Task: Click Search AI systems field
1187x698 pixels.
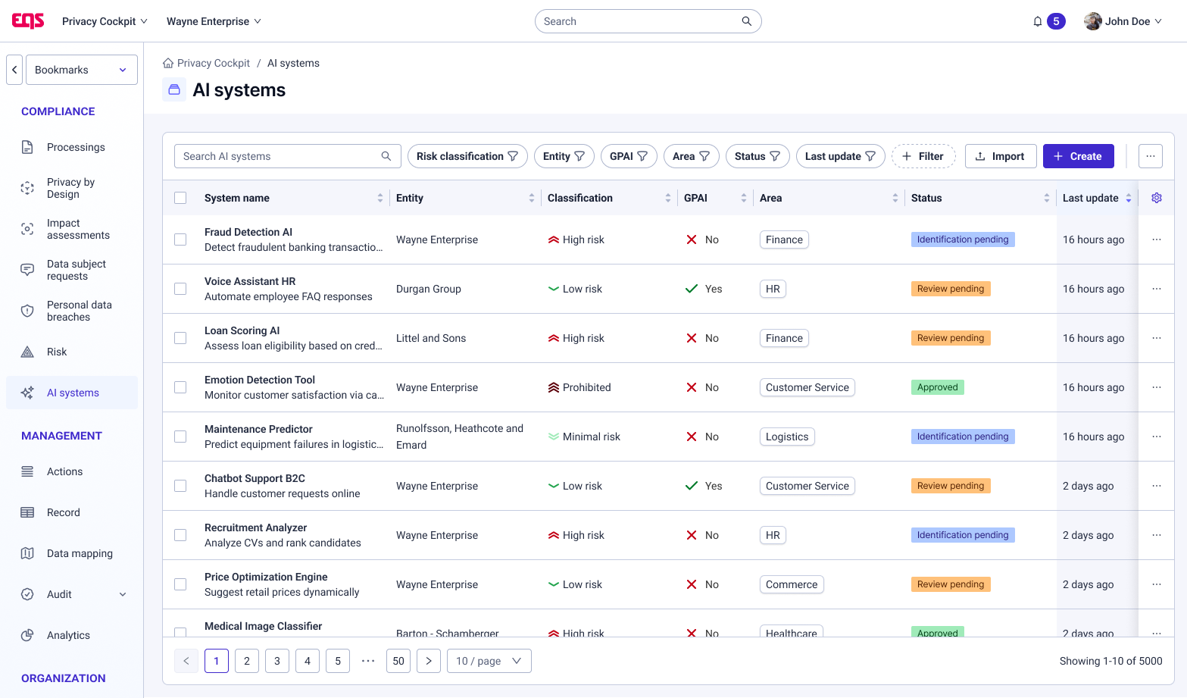Action: coord(288,156)
